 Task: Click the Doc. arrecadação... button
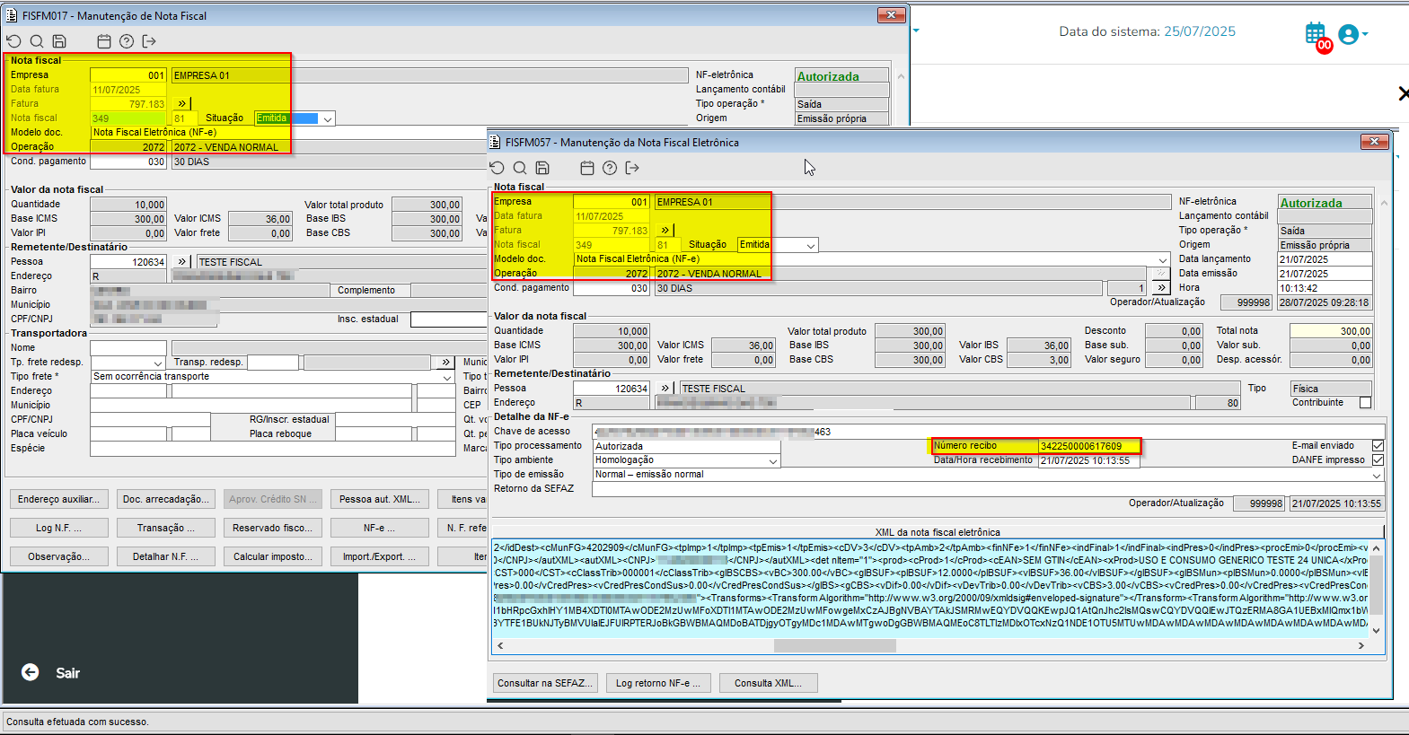coord(166,499)
